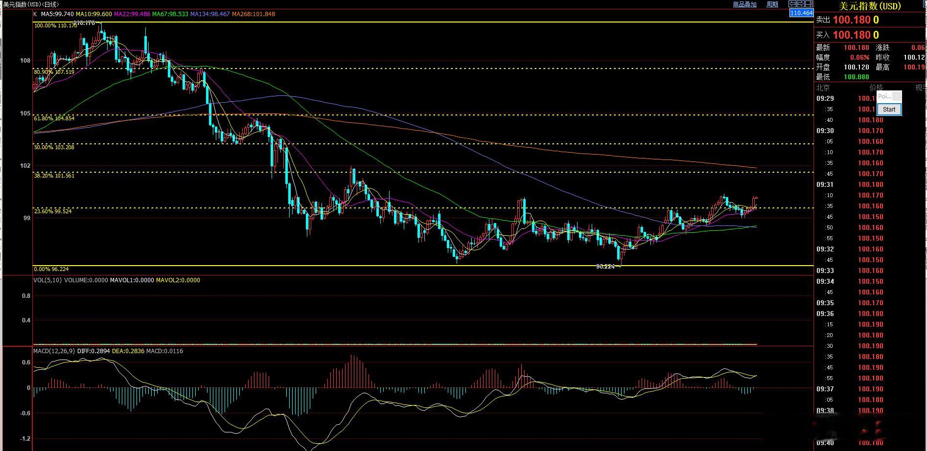Open the 周期 period menu

tap(772, 4)
